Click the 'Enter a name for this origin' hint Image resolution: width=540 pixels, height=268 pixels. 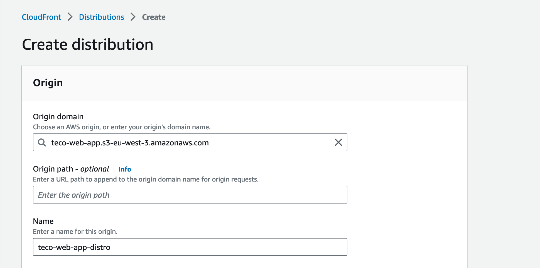coord(75,232)
